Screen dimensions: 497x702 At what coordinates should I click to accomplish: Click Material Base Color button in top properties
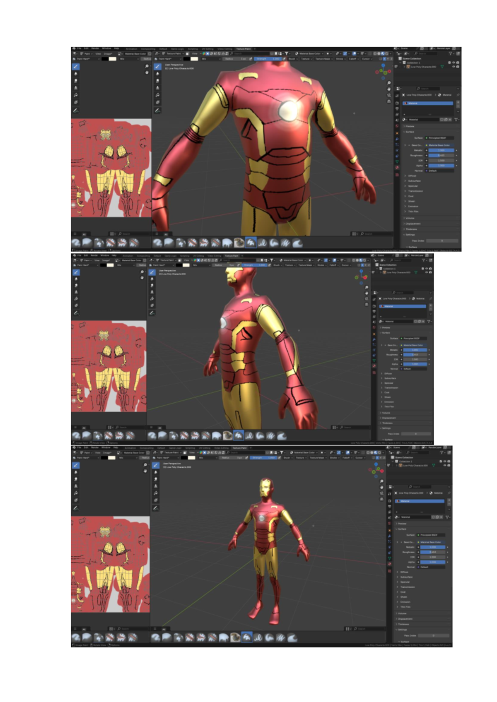439,145
